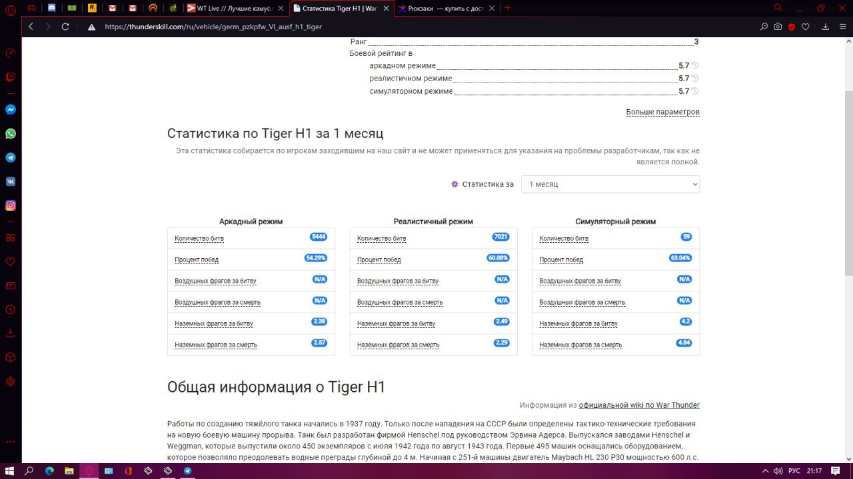The width and height of the screenshot is (853, 479).
Task: Click the gear icon beside 'Статистика за'
Action: point(454,184)
